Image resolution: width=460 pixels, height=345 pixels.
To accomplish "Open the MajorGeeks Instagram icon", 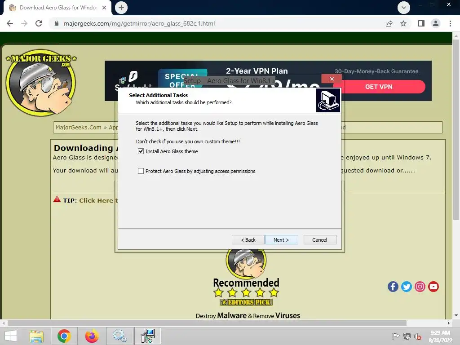I will pos(420,287).
